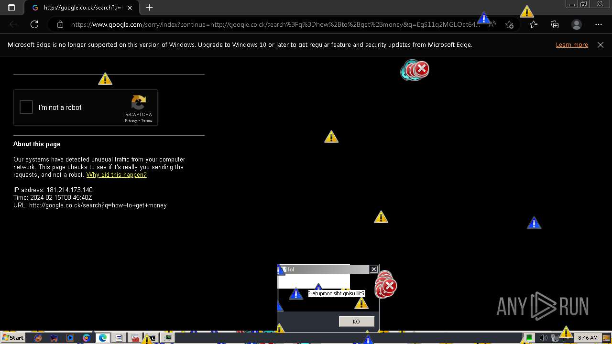Click the volume speaker tray icon

click(x=543, y=338)
